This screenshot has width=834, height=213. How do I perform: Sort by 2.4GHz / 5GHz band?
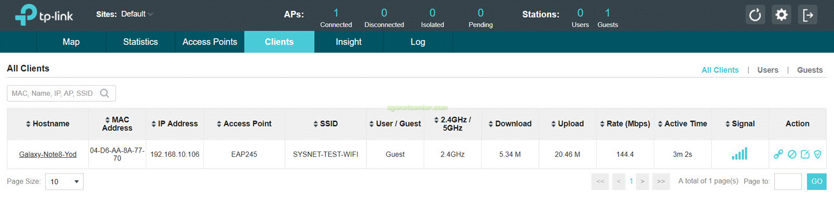452,124
